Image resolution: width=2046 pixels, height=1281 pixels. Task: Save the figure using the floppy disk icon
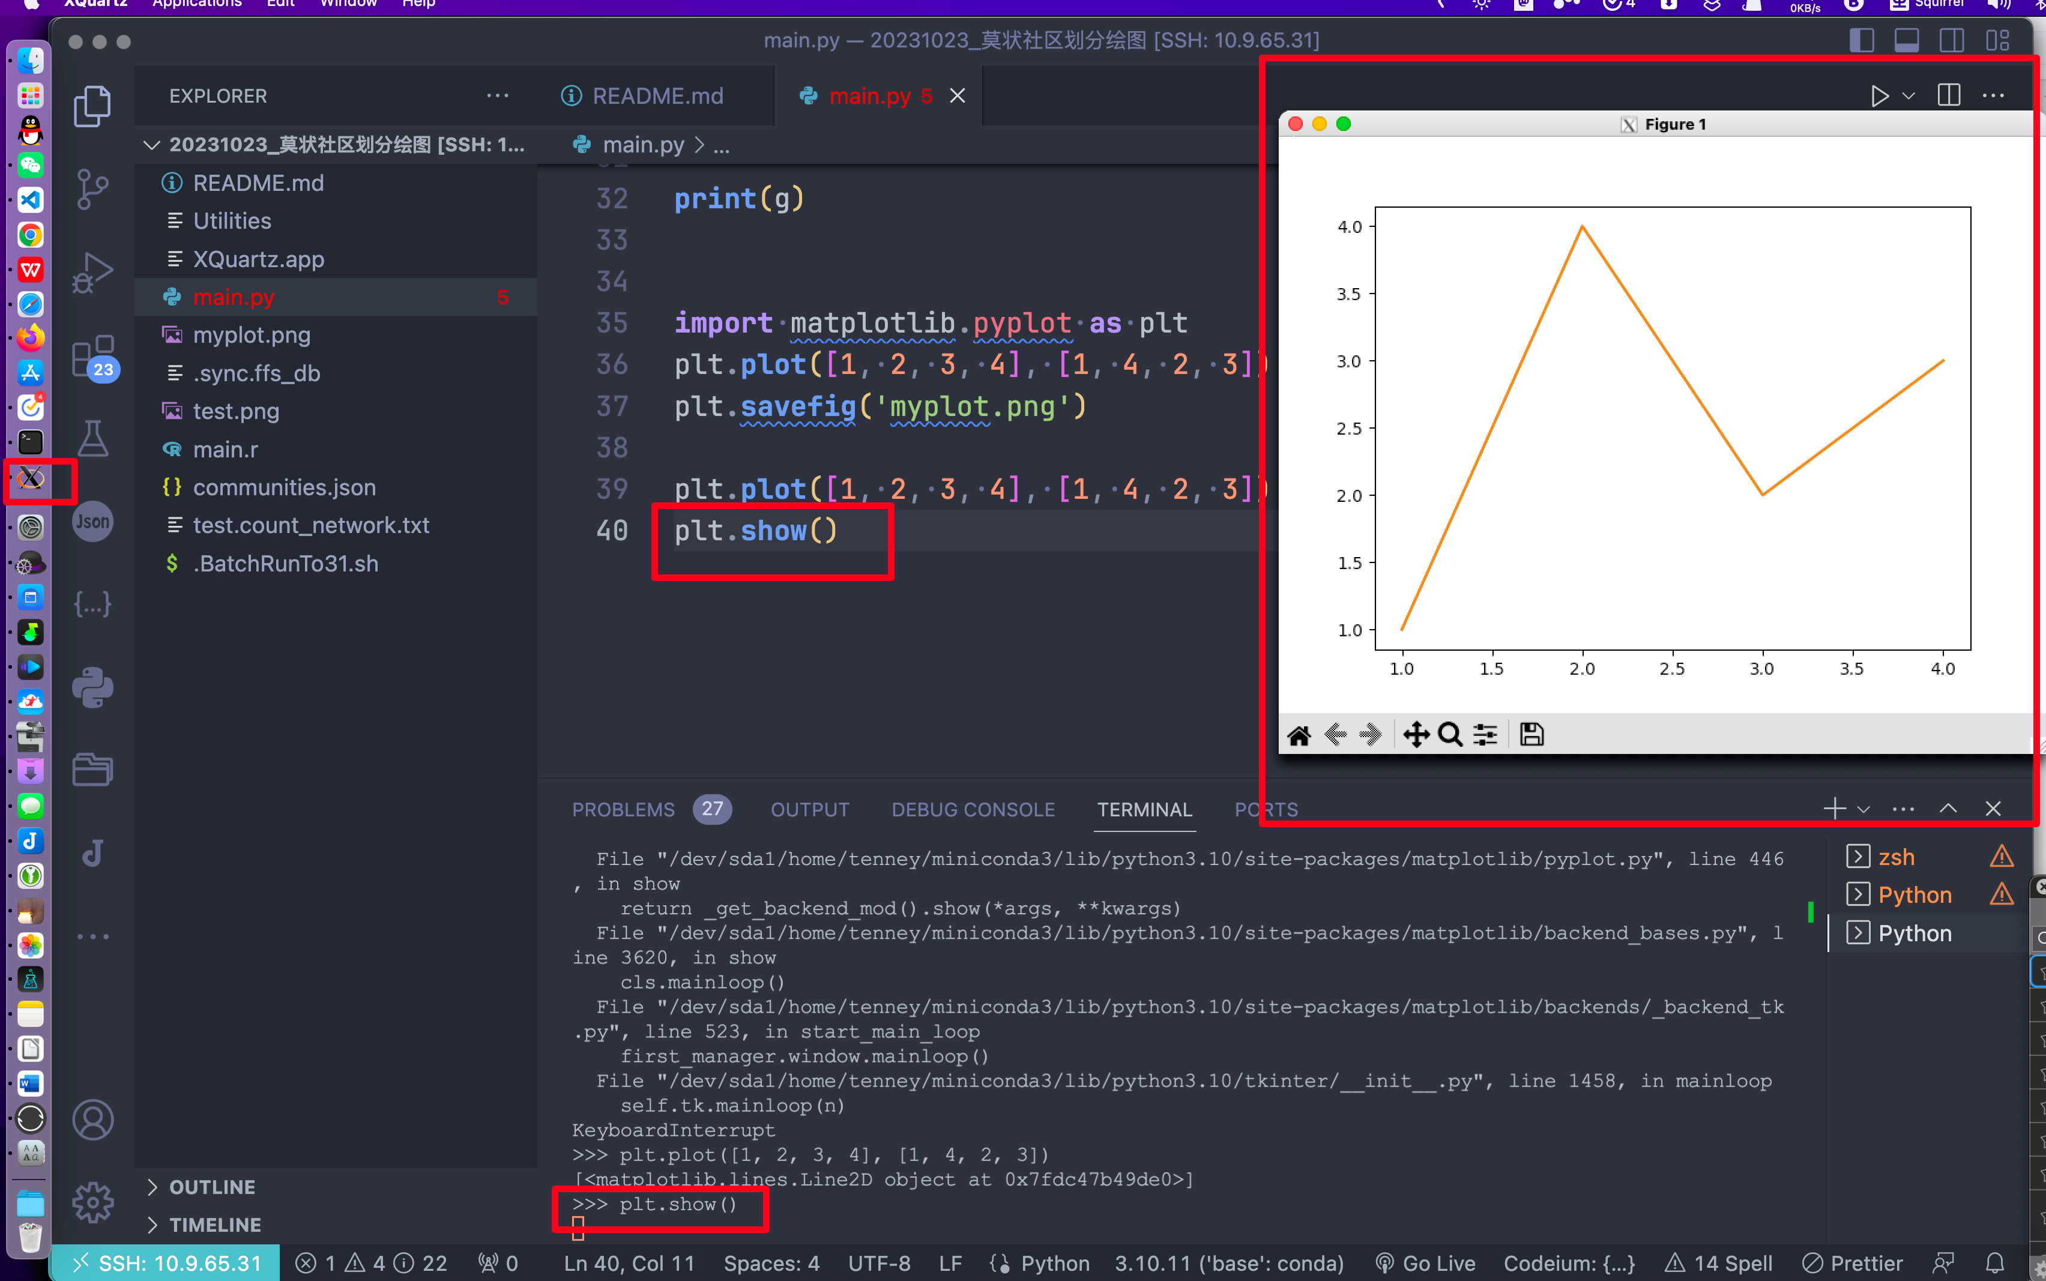pyautogui.click(x=1533, y=734)
